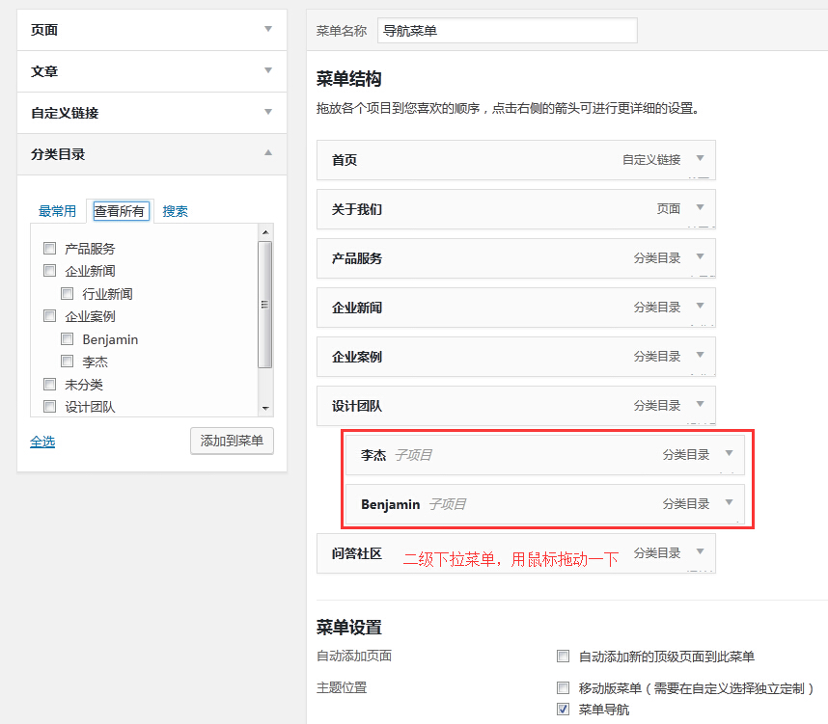This screenshot has width=828, height=724.
Task: Collapse the 分类目录 panel
Action: [x=268, y=153]
